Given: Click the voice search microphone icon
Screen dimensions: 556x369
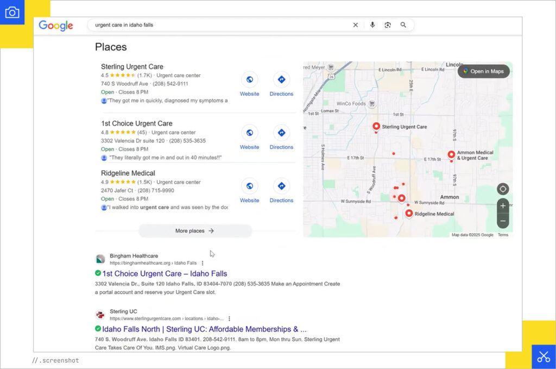Looking at the screenshot, I should (372, 24).
